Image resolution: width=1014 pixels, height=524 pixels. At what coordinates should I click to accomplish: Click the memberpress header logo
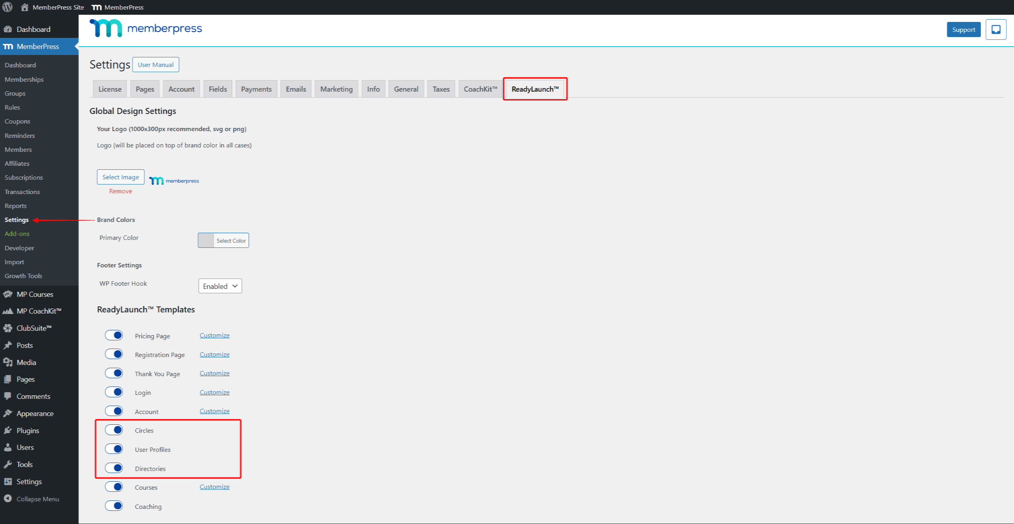(146, 28)
